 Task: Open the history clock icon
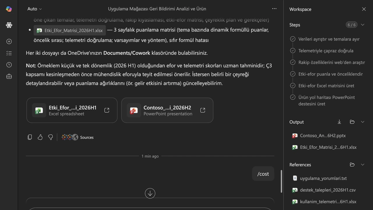[9, 65]
